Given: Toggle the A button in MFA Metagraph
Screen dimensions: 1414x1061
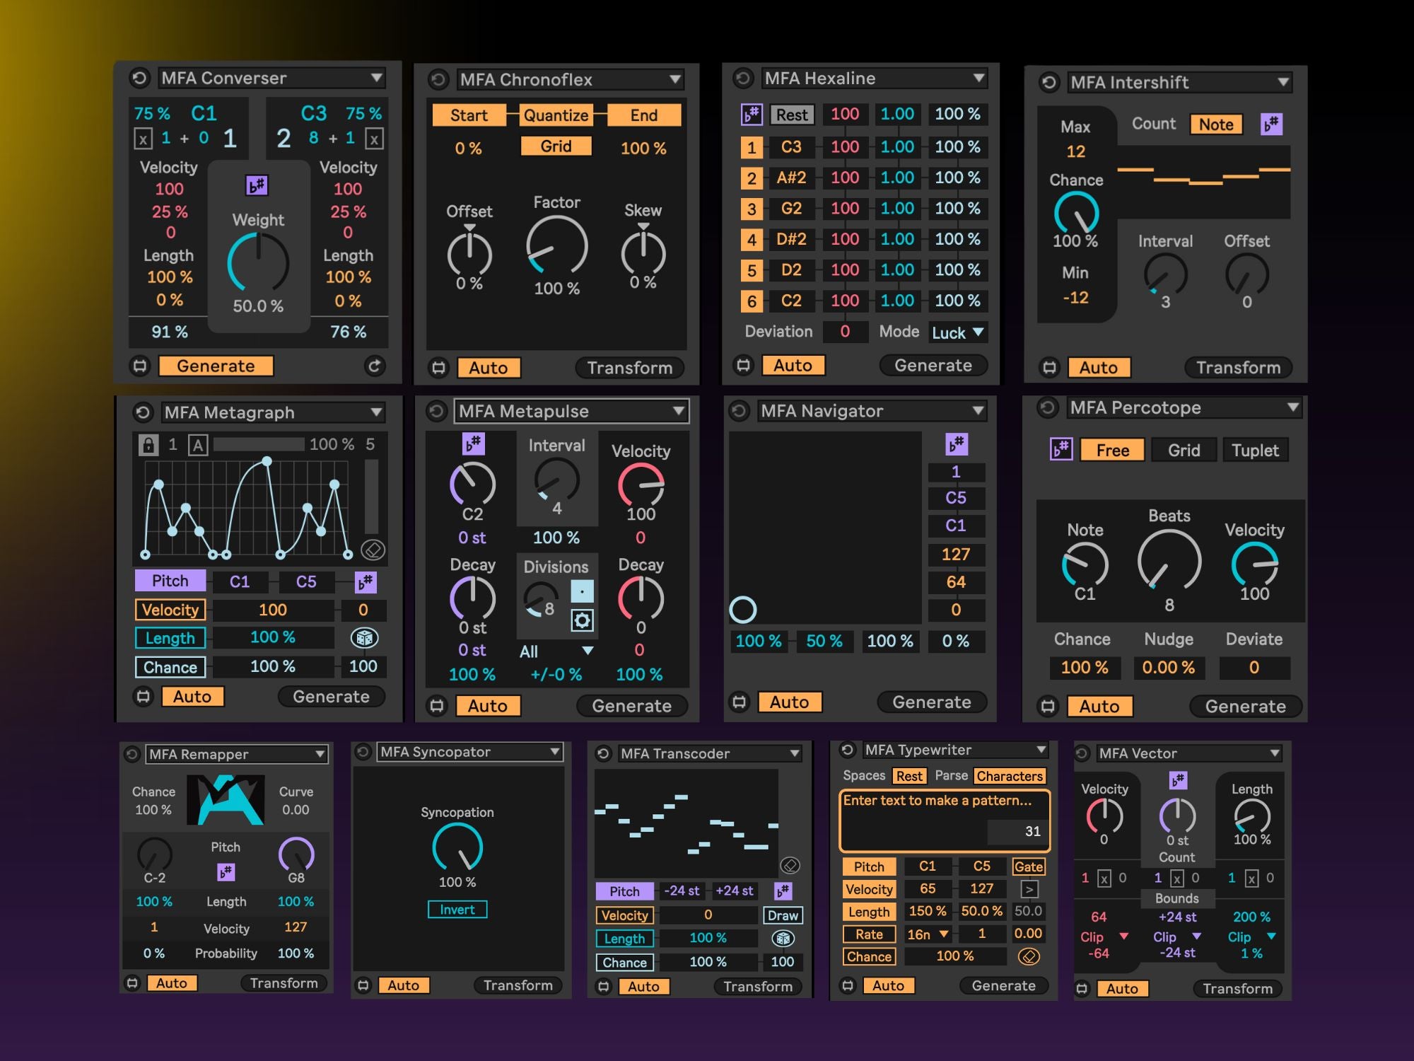Looking at the screenshot, I should point(199,445).
